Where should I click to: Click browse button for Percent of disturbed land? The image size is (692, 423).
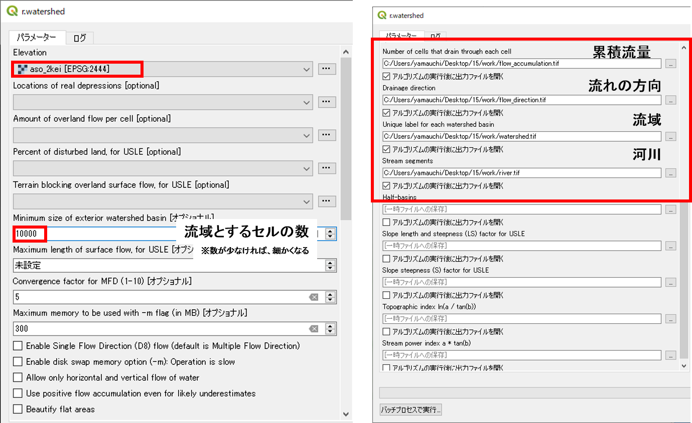[x=327, y=168]
